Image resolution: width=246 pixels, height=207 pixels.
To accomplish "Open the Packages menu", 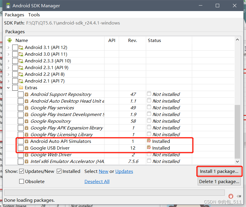I will pos(15,15).
